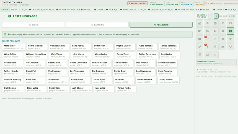Open the scroll icon beside the folded map
This screenshot has width=238, height=134.
[x=200, y=55]
